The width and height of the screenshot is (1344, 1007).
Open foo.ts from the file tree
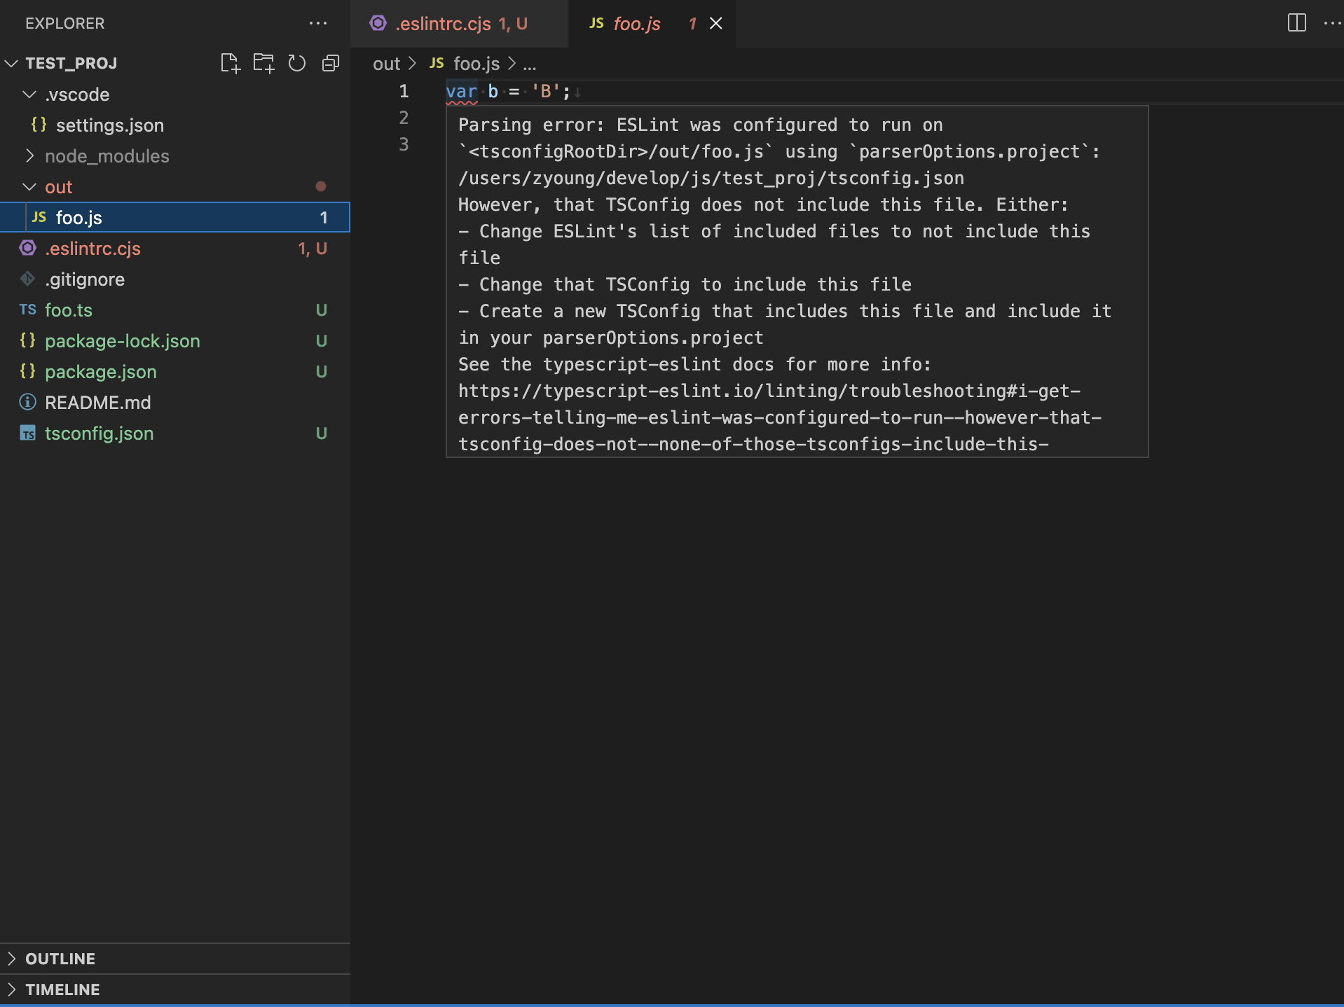[x=175, y=310]
